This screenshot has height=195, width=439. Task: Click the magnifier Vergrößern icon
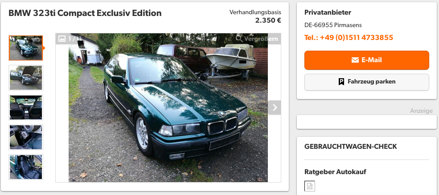point(239,39)
